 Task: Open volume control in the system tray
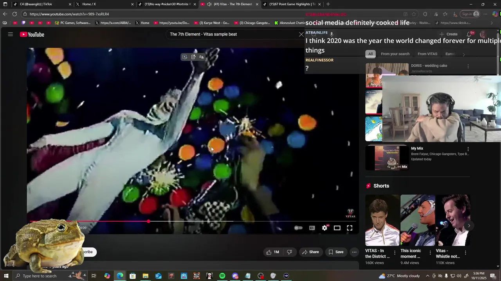tap(459, 276)
